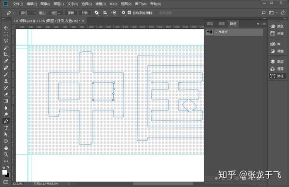Image resolution: width=289 pixels, height=187 pixels.
Task: Click the white foreground color swatch
Action: 4,172
